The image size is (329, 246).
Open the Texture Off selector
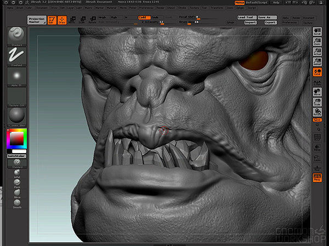pyautogui.click(x=15, y=96)
